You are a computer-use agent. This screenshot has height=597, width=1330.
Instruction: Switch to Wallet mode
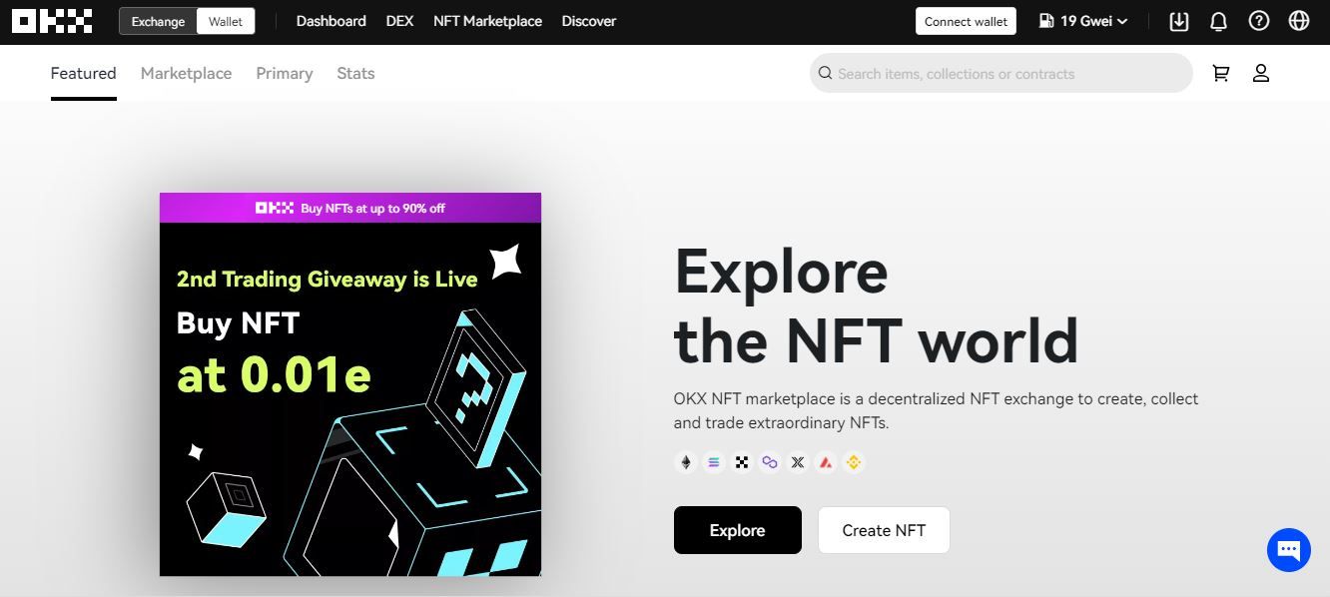tap(226, 21)
